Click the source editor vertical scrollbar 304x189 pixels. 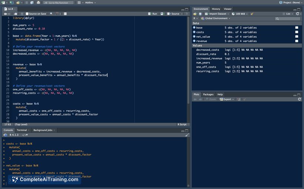[x=188, y=60]
